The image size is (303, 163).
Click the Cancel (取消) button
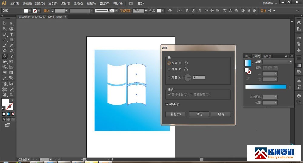221,114
